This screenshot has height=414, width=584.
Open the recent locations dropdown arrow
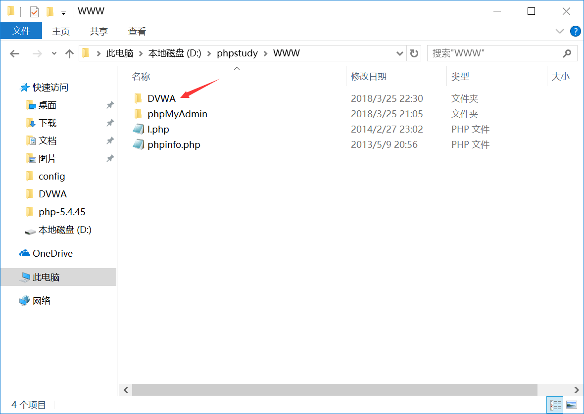click(x=54, y=53)
